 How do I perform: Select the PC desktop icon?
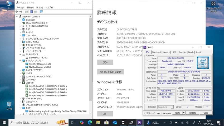[9, 6]
